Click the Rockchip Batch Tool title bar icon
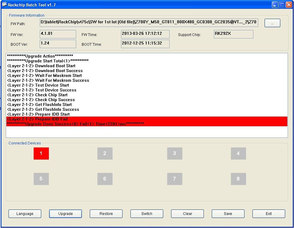The image size is (294, 228). click(x=4, y=5)
